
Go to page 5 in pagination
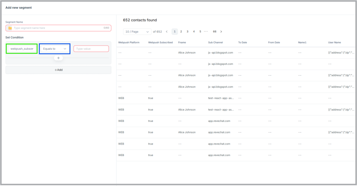point(200,32)
